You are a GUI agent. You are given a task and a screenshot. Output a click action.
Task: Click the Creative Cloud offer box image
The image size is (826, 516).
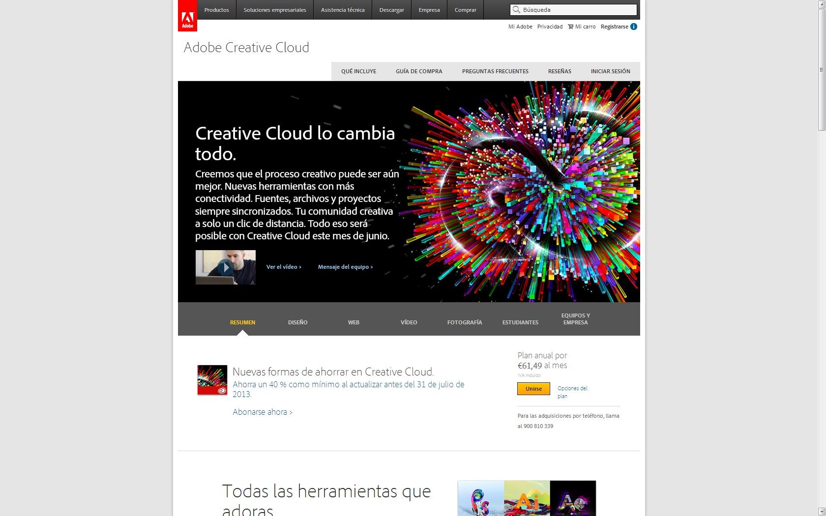(212, 380)
